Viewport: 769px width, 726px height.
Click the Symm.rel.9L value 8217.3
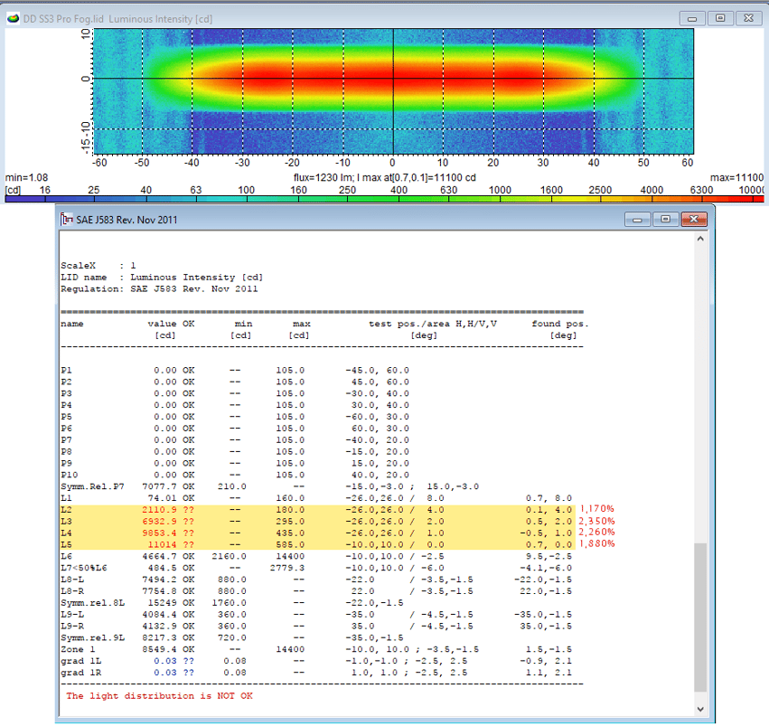[x=159, y=638]
